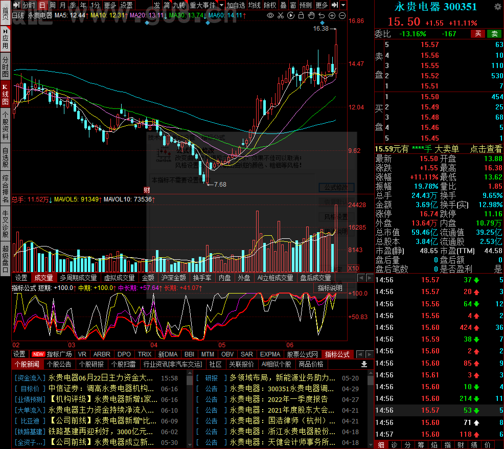This screenshot has height=449, width=504.
Task: Toggle the padlock lock icon above chart
Action: pyautogui.click(x=301, y=15)
